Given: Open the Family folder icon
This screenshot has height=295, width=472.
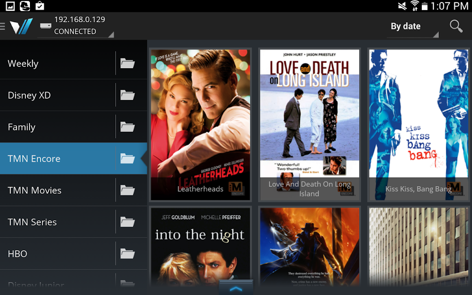Looking at the screenshot, I should point(127,127).
